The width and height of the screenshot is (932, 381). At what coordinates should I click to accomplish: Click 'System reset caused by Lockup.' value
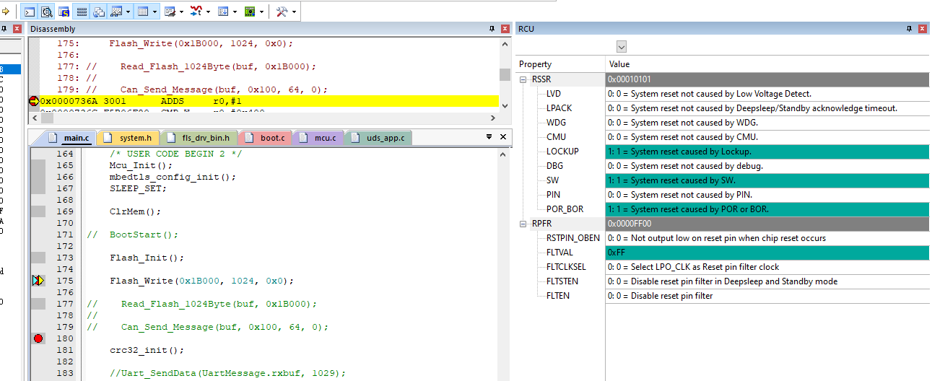[767, 152]
